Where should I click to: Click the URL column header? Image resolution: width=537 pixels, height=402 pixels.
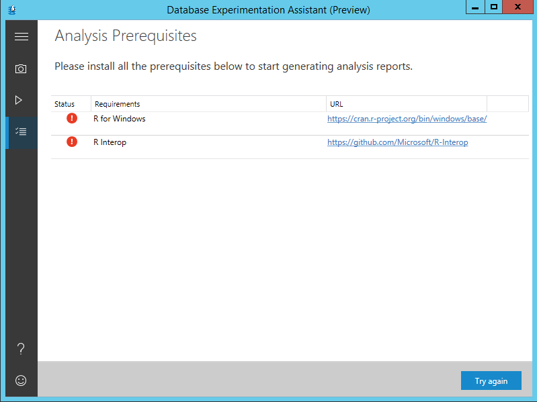click(337, 104)
